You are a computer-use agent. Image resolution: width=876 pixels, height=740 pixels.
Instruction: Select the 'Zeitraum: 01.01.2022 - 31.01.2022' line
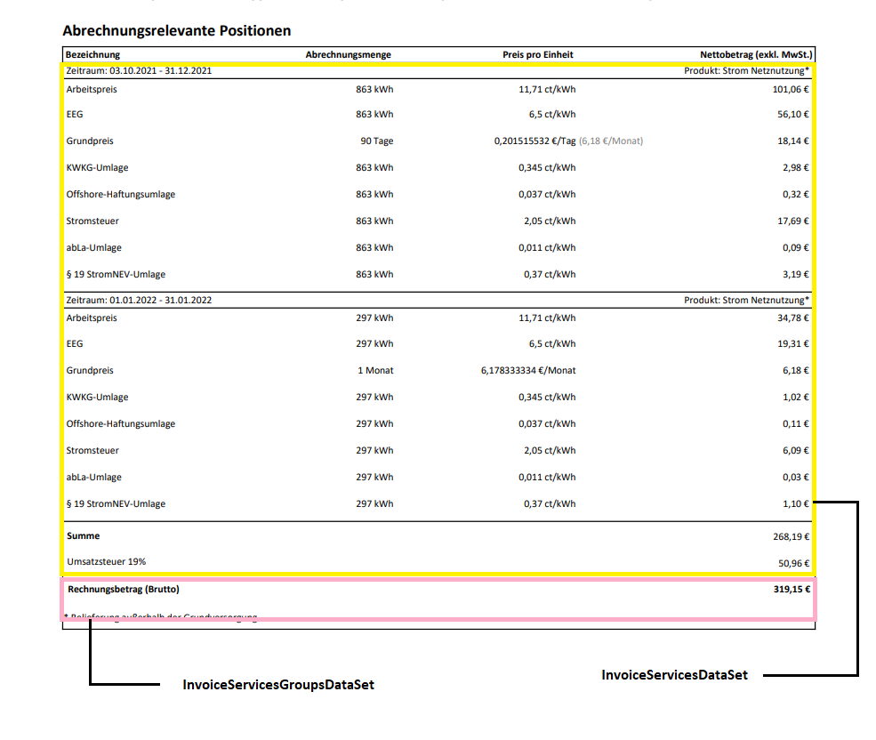point(139,300)
